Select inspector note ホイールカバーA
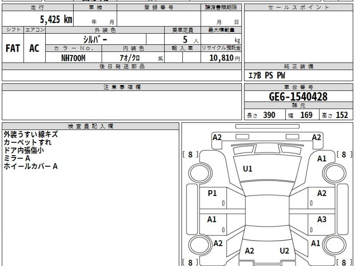The width and height of the screenshot is (355, 266). tap(30, 166)
